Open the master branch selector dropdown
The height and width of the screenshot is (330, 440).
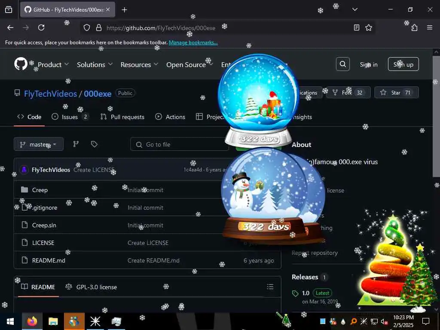point(39,144)
